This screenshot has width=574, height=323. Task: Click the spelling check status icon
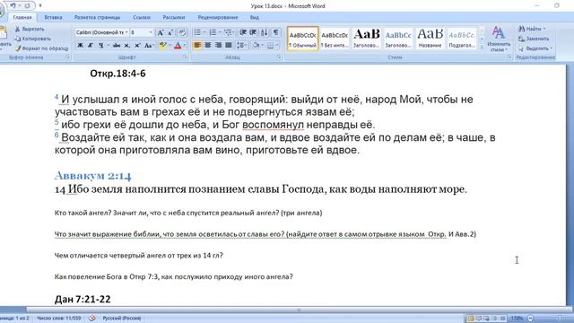point(92,319)
